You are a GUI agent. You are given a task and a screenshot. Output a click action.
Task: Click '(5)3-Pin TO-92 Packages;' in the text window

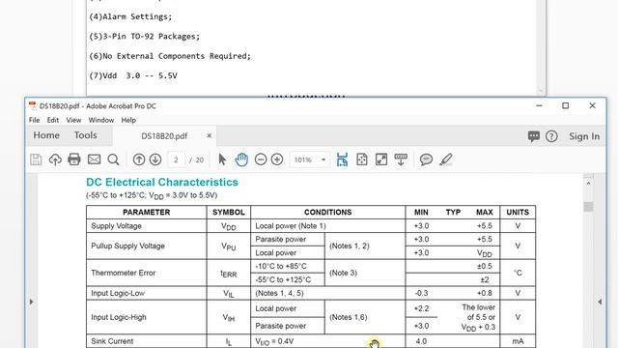[x=144, y=37]
